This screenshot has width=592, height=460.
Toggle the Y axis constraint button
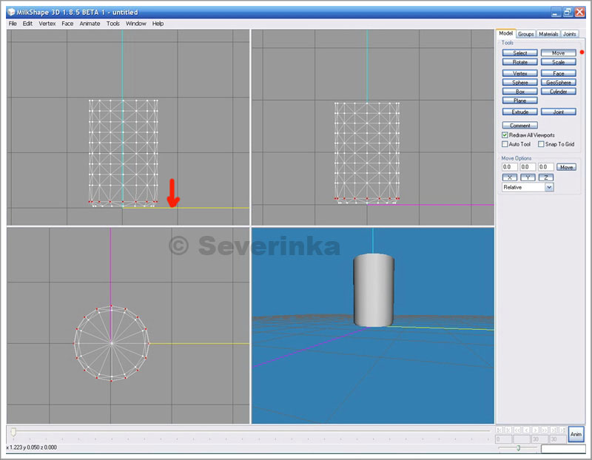click(528, 177)
